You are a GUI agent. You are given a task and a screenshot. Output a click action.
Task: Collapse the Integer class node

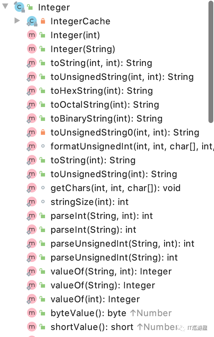click(5, 7)
